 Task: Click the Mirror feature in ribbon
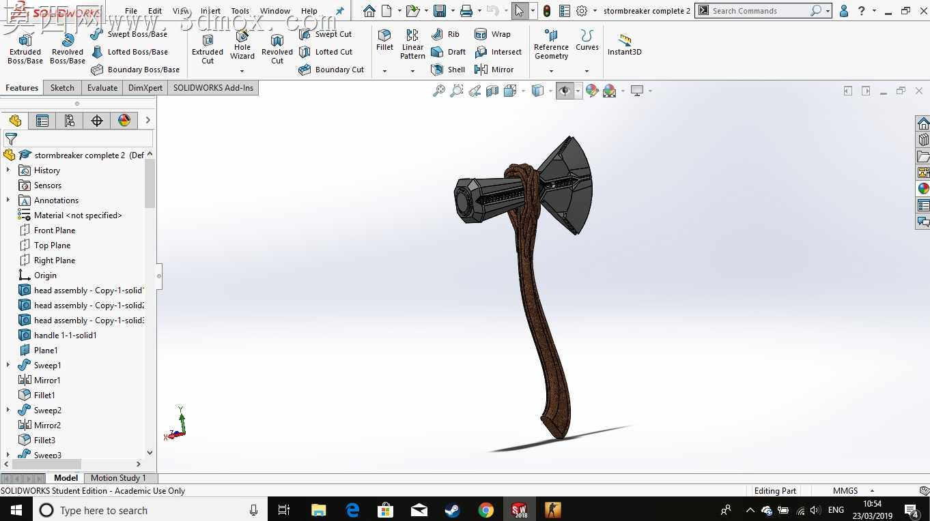click(494, 70)
